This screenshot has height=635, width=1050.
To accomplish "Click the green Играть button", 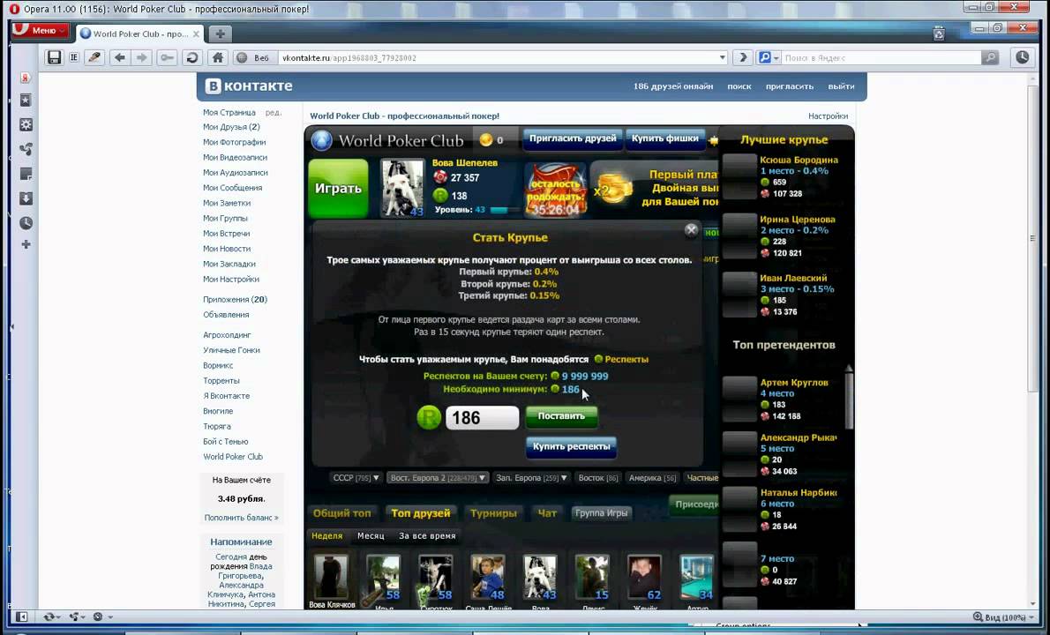I will [338, 189].
